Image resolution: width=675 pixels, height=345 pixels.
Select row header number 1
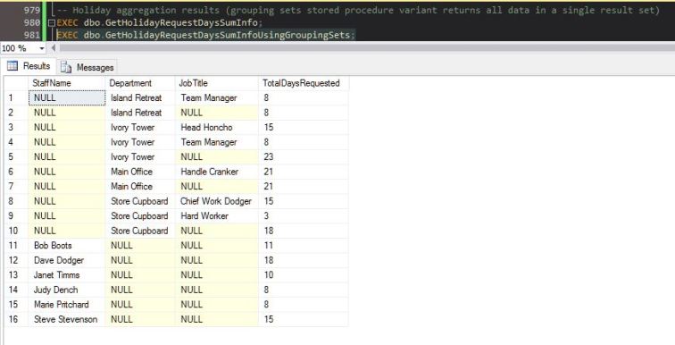click(16, 97)
